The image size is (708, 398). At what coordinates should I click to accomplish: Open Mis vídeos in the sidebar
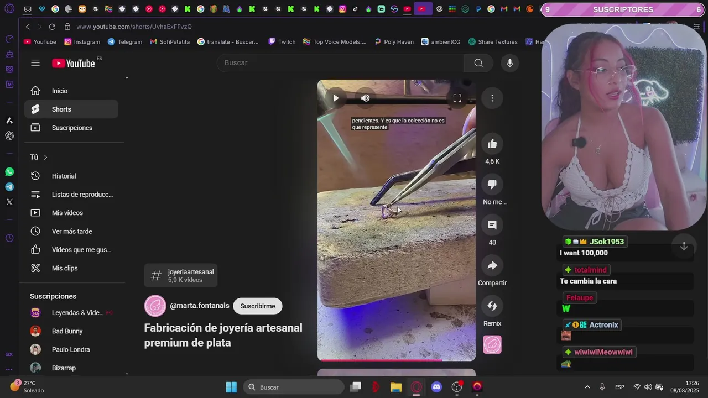click(x=71, y=213)
